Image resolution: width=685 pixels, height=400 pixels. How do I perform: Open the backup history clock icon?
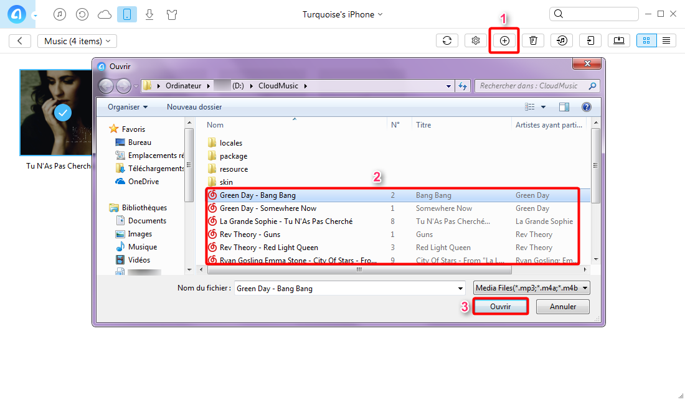pyautogui.click(x=82, y=14)
